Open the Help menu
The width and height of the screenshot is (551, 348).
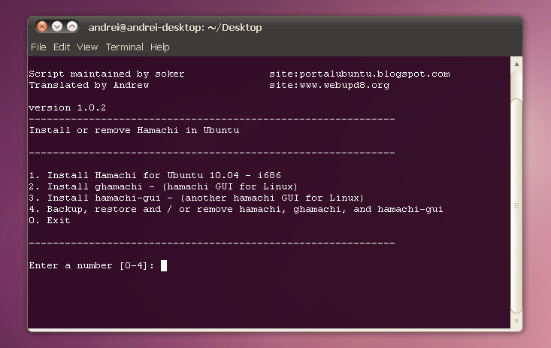pyautogui.click(x=160, y=47)
